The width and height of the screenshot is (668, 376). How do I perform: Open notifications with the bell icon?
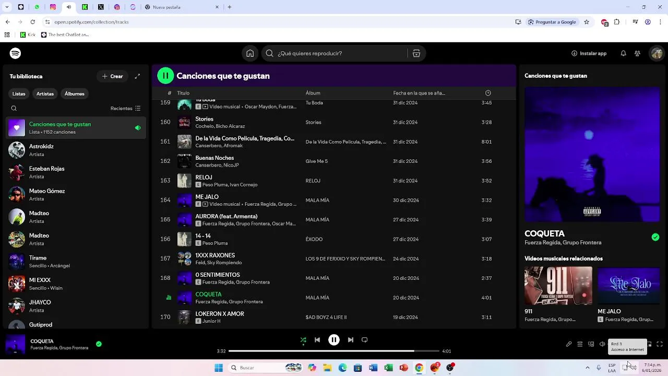pyautogui.click(x=623, y=53)
